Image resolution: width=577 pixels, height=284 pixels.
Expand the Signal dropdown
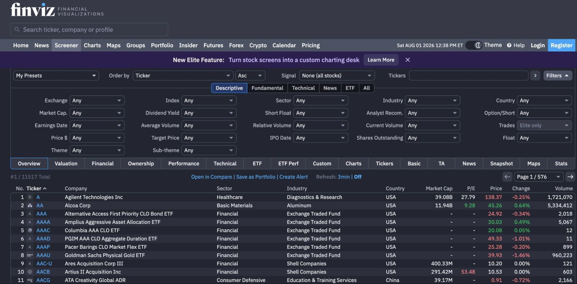coord(337,76)
